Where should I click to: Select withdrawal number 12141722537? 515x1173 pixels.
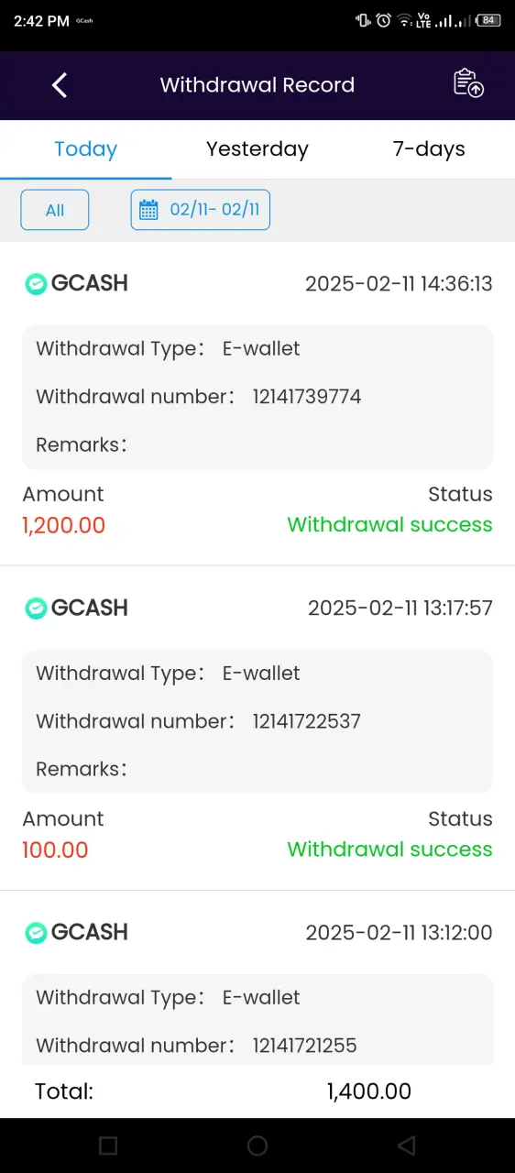(307, 721)
